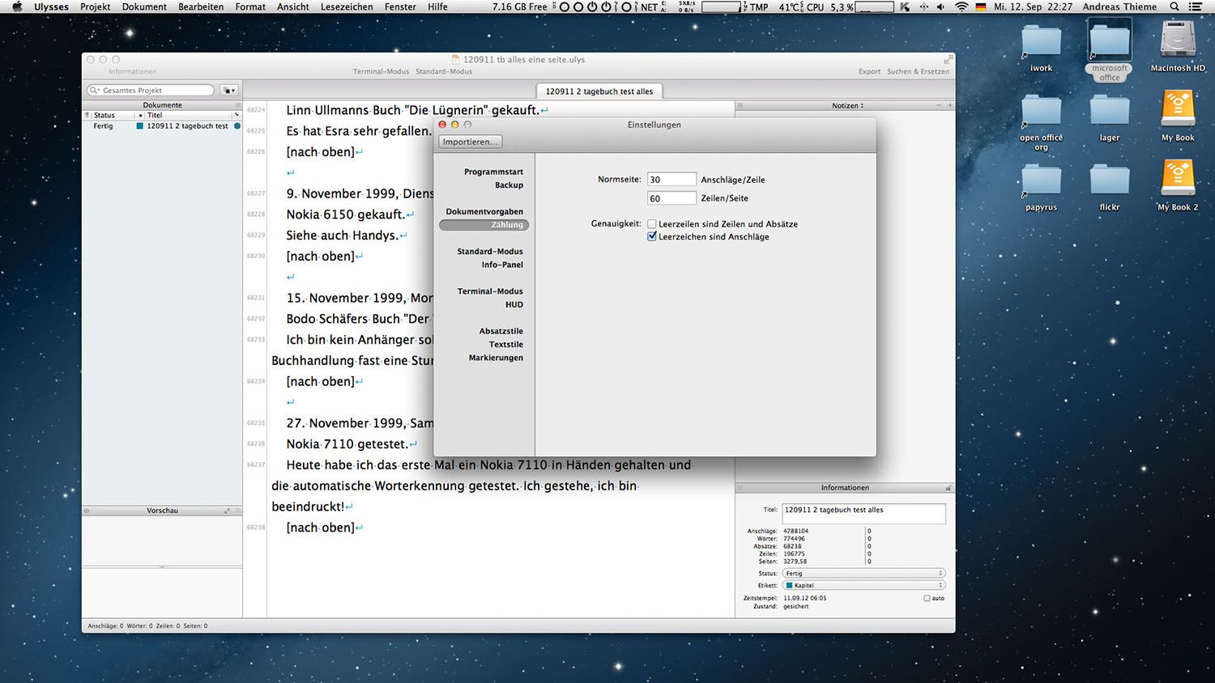Screen dimensions: 1215x683
Task: Select Info-Panel in settings sidebar
Action: tap(502, 265)
